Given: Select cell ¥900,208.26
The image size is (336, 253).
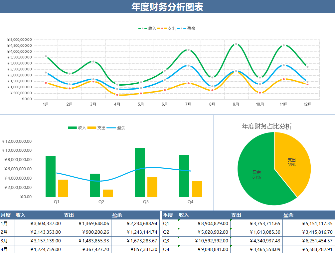Looking at the screenshot, I should (x=87, y=232).
